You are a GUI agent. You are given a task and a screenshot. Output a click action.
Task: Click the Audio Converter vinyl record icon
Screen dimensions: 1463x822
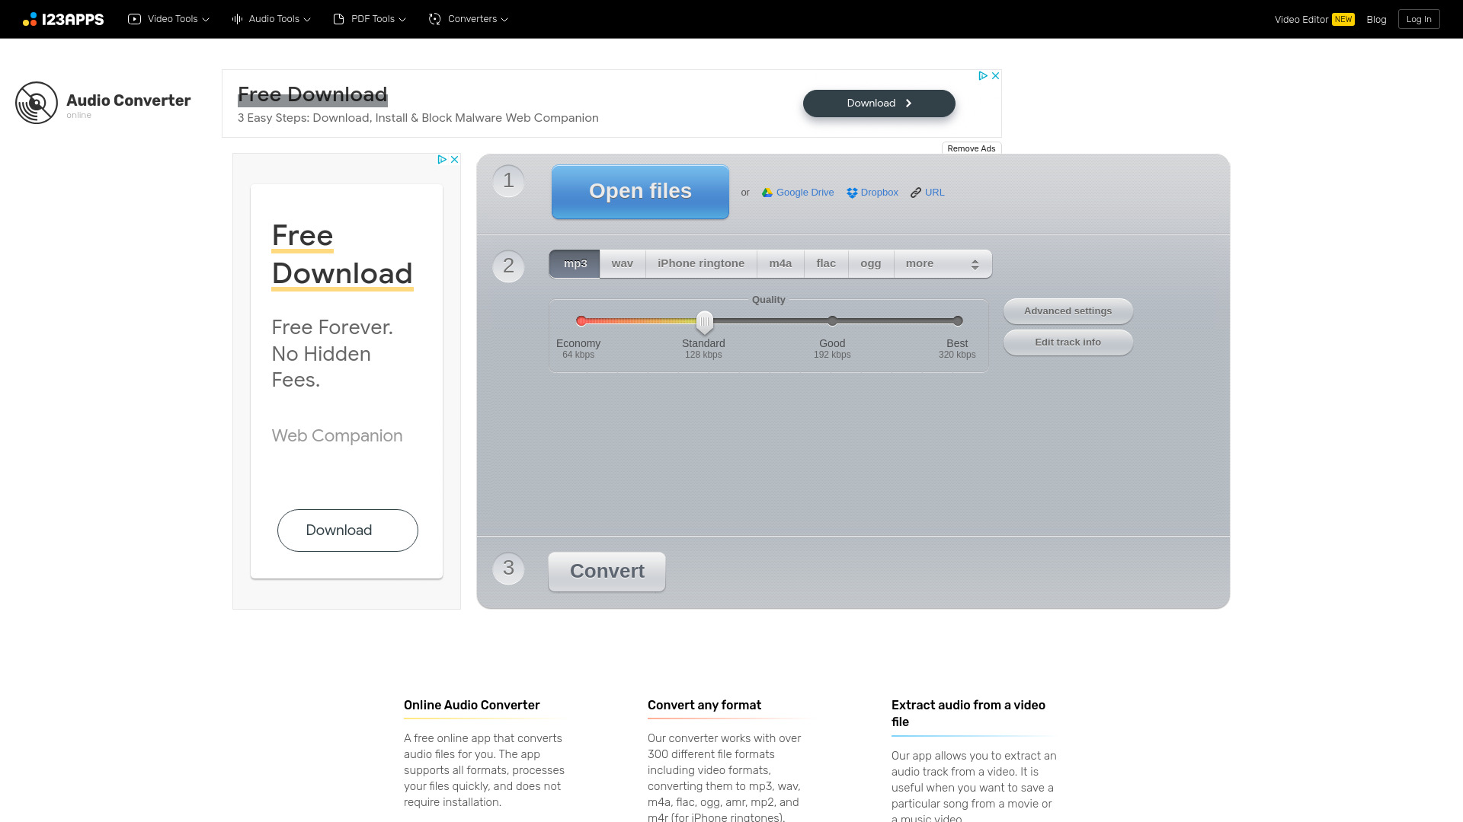pyautogui.click(x=36, y=103)
